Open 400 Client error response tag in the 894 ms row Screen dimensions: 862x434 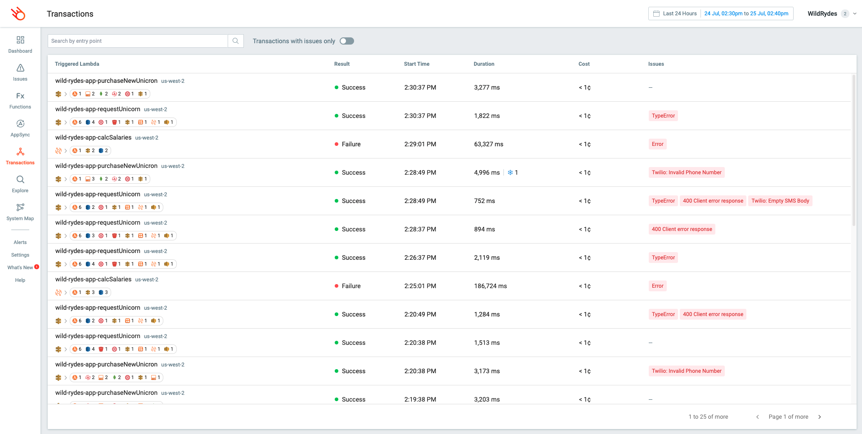682,229
